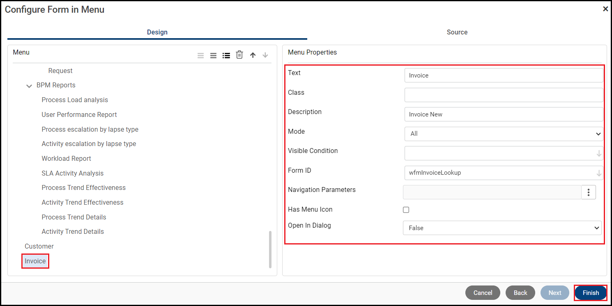612x306 pixels.
Task: Enable the Has Menu Icon checkbox
Action: (406, 210)
